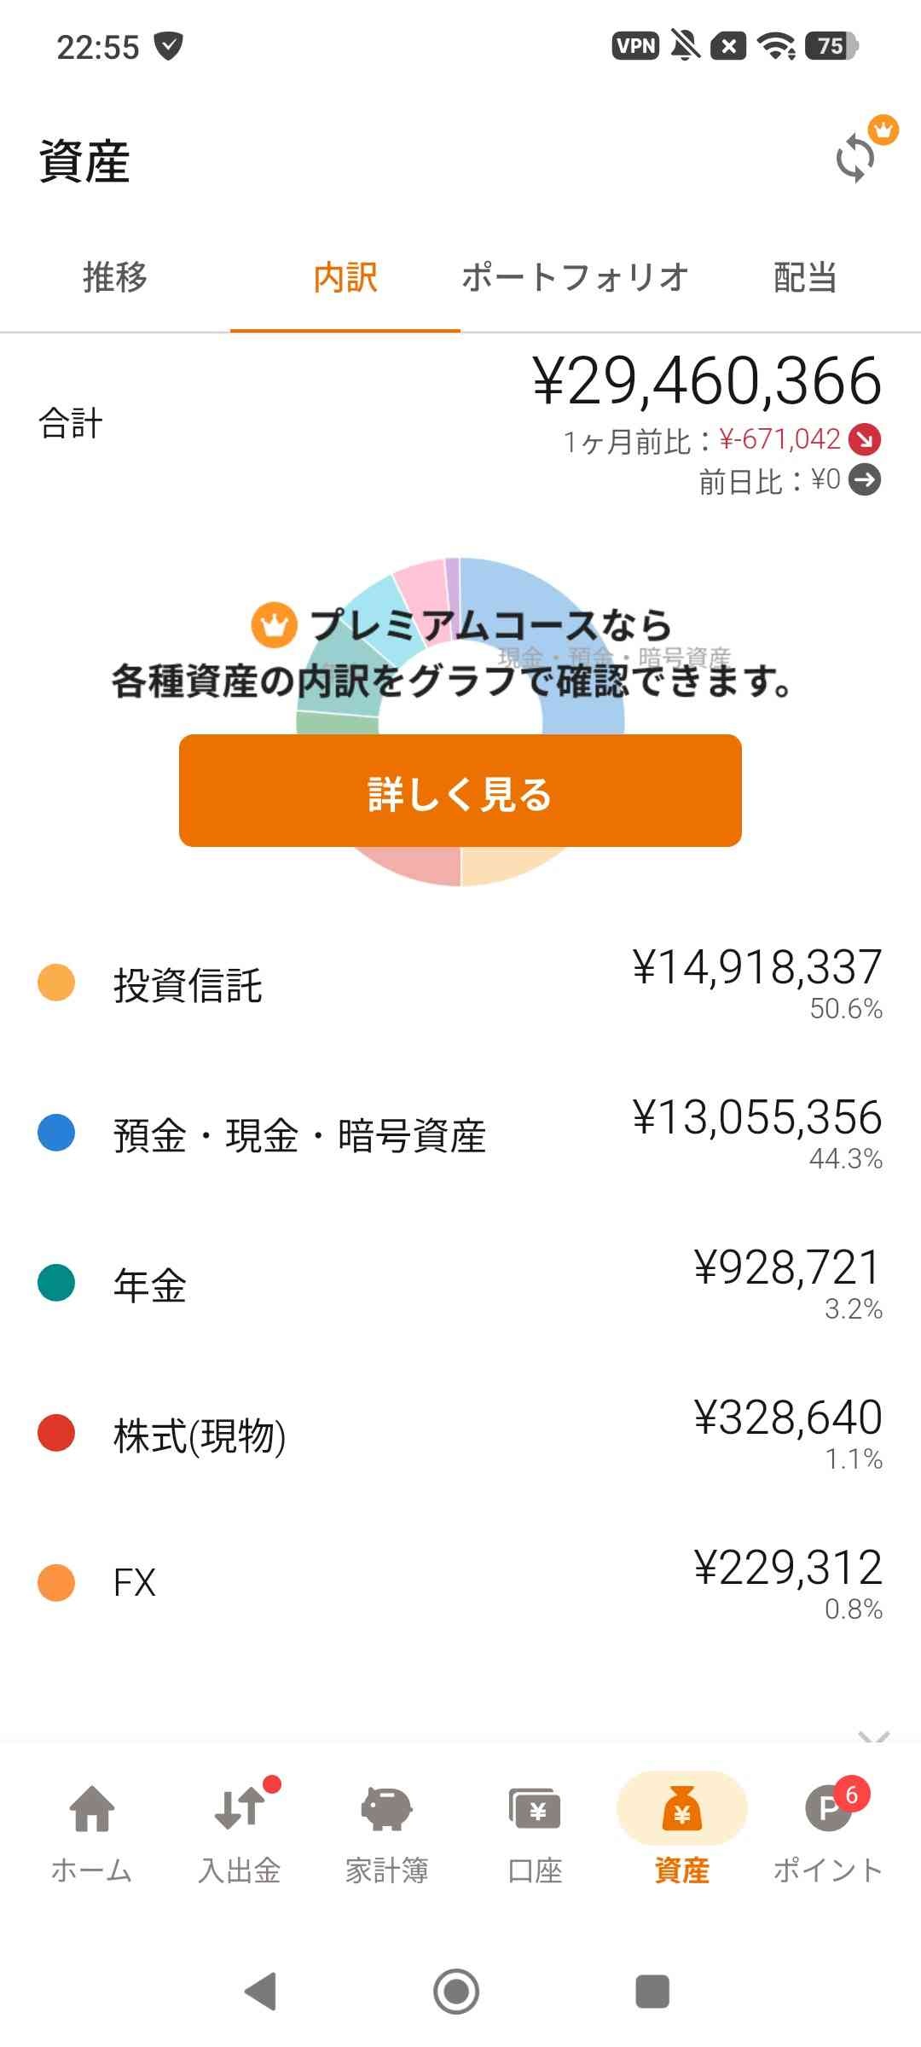
Task: Open the ポイント points icon
Action: pyautogui.click(x=828, y=1809)
